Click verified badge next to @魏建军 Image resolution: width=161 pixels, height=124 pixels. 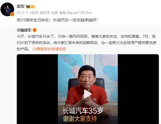pos(34,30)
